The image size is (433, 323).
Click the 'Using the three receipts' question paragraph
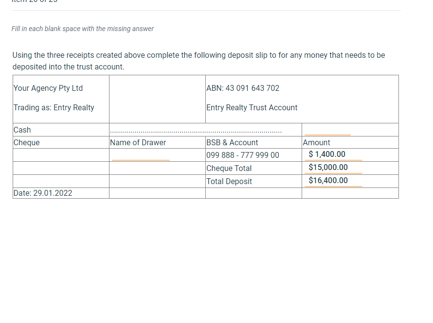point(199,61)
